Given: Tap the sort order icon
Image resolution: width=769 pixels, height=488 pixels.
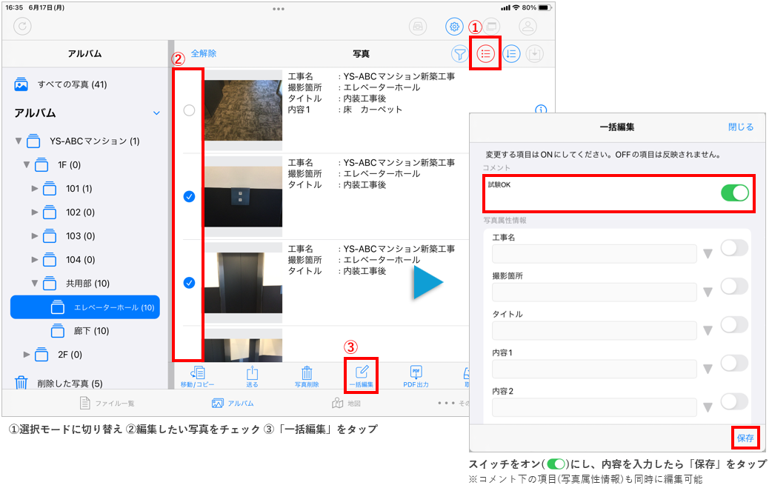Looking at the screenshot, I should (511, 54).
